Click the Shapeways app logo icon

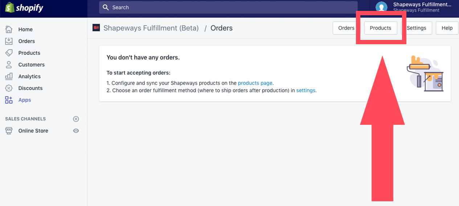tap(96, 28)
